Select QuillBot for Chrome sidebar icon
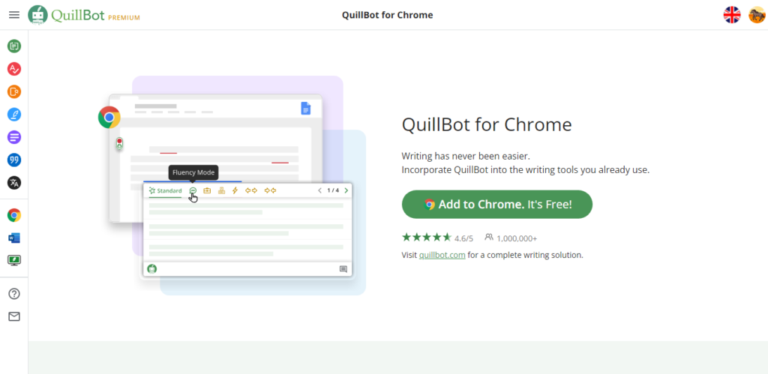 14,215
